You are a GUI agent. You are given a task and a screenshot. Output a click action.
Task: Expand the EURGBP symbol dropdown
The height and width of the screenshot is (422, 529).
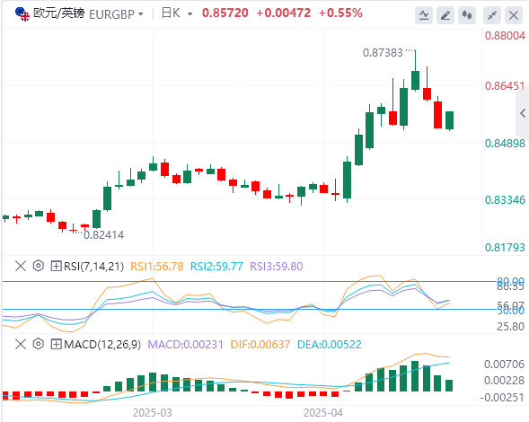tap(141, 14)
